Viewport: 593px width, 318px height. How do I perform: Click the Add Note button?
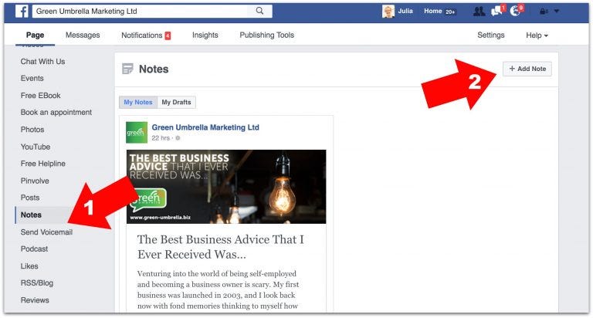point(527,69)
